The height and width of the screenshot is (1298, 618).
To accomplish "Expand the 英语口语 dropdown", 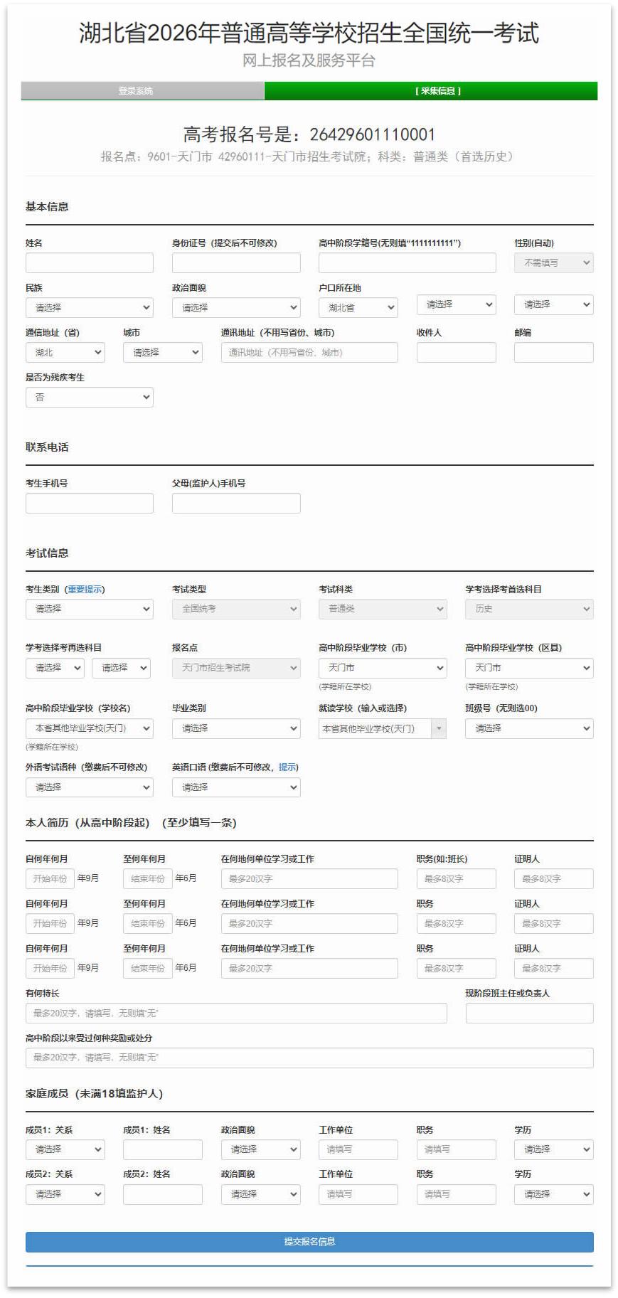I will coord(235,787).
